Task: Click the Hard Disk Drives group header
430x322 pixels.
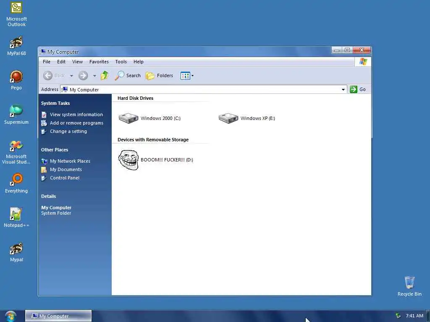Action: pos(136,98)
